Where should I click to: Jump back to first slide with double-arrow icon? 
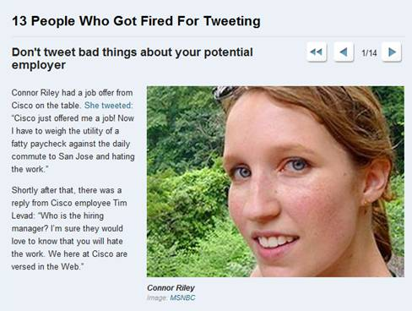(x=317, y=52)
